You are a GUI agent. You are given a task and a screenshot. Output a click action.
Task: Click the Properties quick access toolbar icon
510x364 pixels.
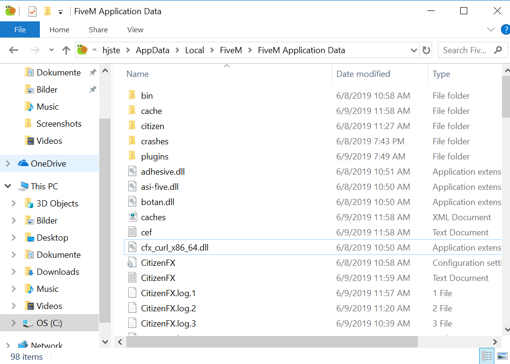32,12
